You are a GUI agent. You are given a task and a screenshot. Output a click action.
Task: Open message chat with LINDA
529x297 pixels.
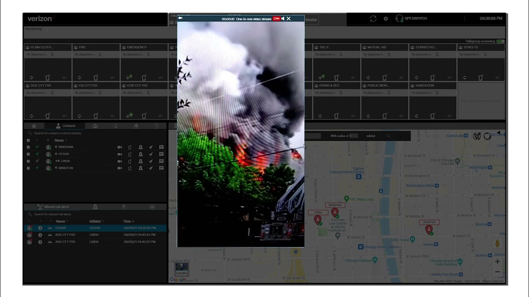(x=161, y=161)
